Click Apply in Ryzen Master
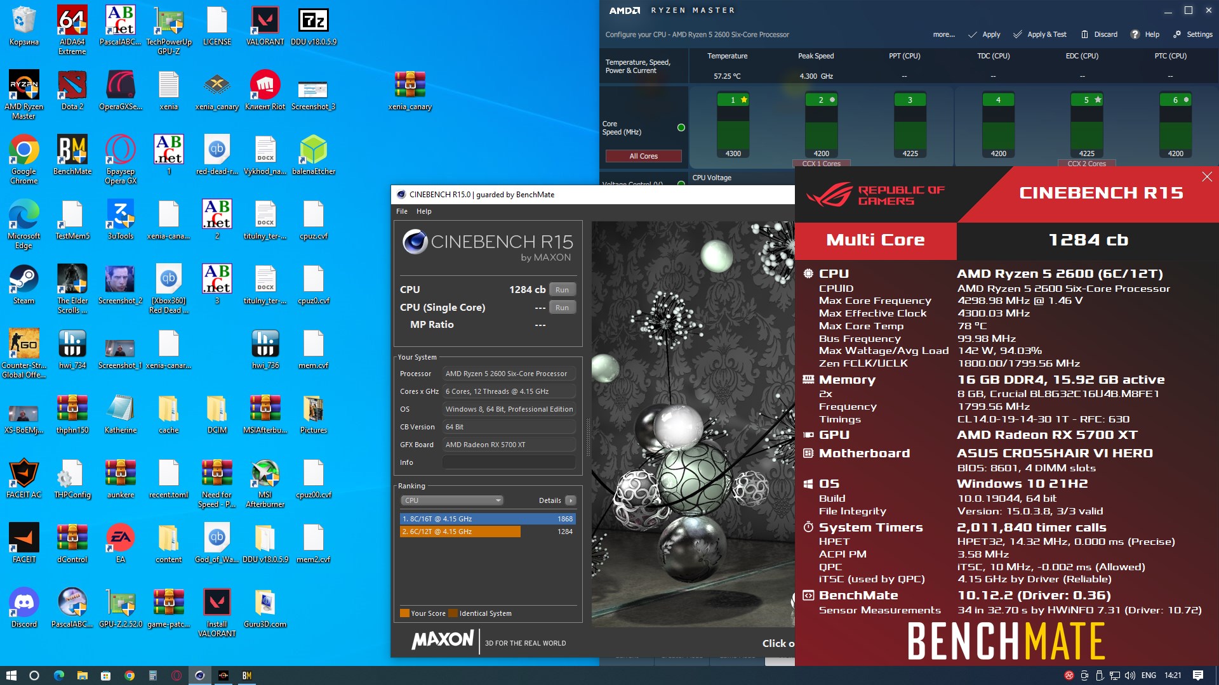Screen dimensions: 1219x685 pos(984,34)
